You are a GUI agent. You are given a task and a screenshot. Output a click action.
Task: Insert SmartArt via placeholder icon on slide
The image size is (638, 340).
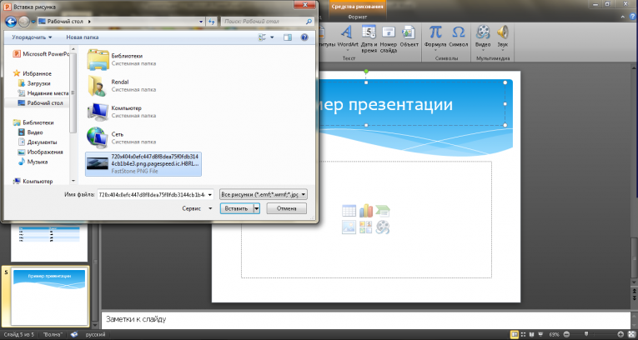coord(383,210)
